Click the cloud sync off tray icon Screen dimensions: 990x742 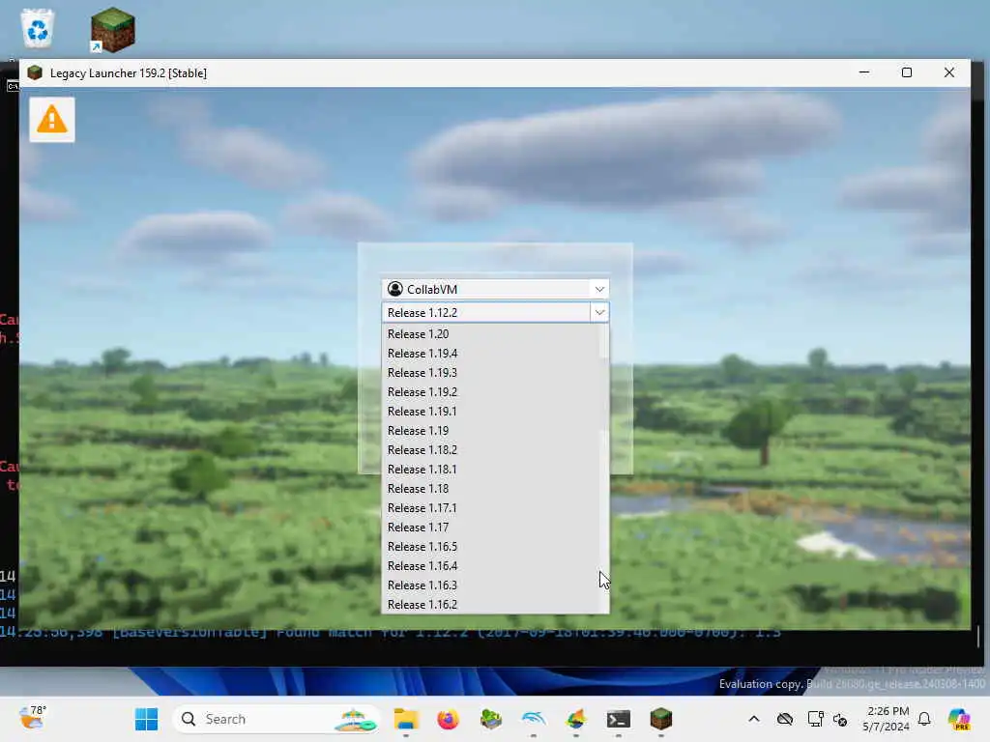coord(785,719)
